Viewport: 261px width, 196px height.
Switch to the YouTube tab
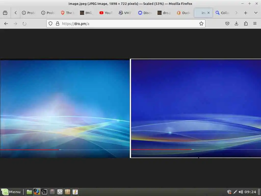[x=106, y=13]
